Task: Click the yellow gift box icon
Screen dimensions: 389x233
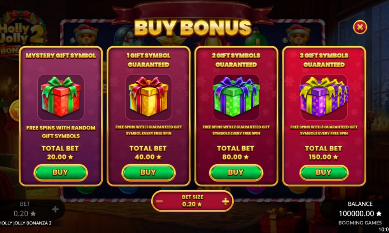Action: click(x=148, y=97)
